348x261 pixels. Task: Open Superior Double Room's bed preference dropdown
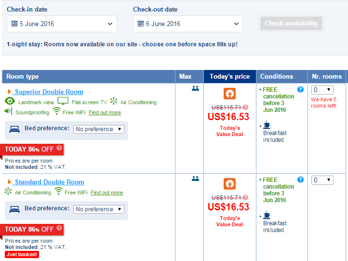(x=99, y=129)
